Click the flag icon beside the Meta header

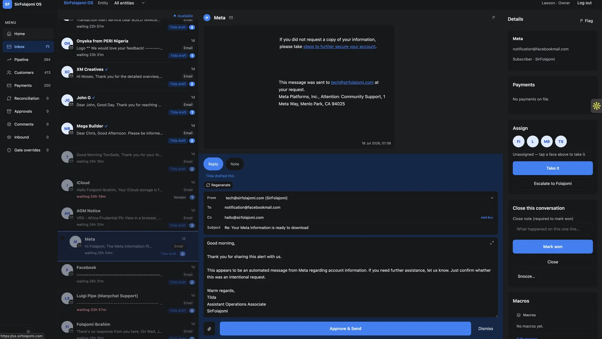pos(494,18)
